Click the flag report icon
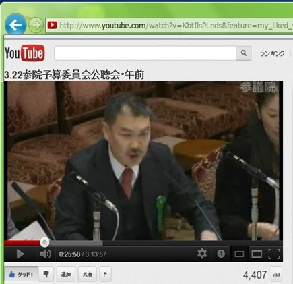293x284 pixels. click(105, 274)
